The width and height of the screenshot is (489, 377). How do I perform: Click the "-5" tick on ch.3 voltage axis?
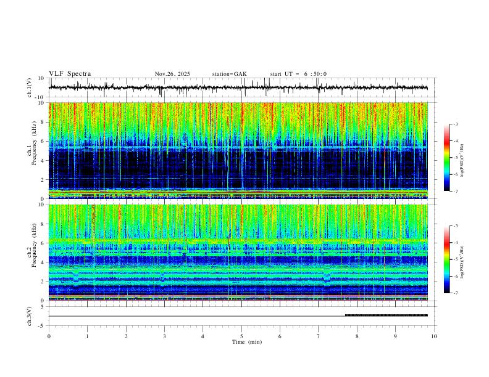click(41, 326)
